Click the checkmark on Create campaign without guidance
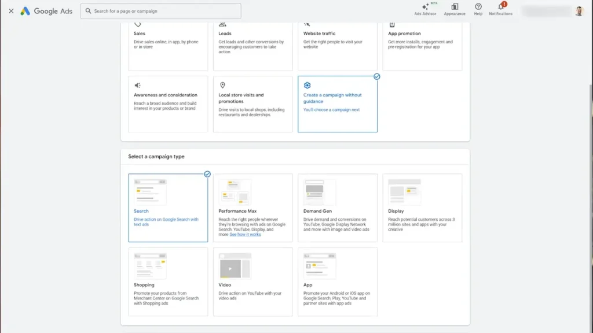The image size is (593, 333). (376, 76)
